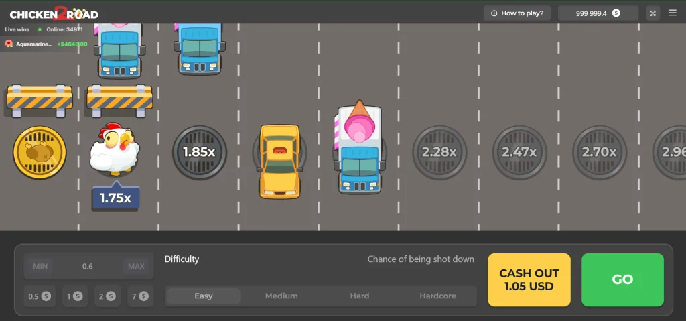Screen dimensions: 686x321
Task: Select Hardcore difficulty
Action: (x=437, y=296)
